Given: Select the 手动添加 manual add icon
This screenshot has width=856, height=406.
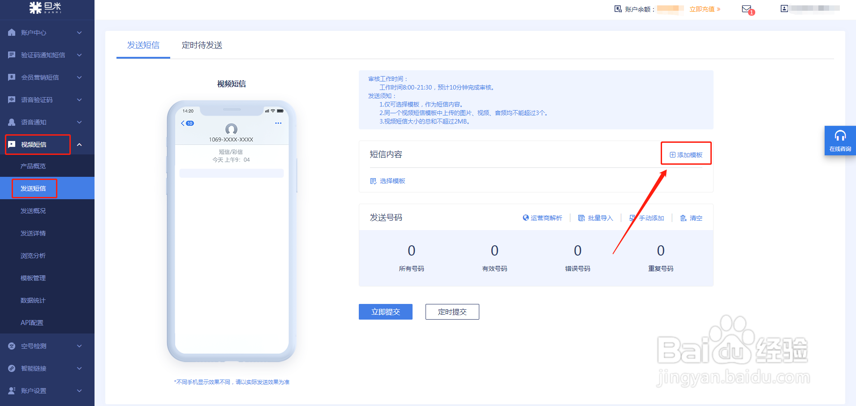Looking at the screenshot, I should 632,218.
